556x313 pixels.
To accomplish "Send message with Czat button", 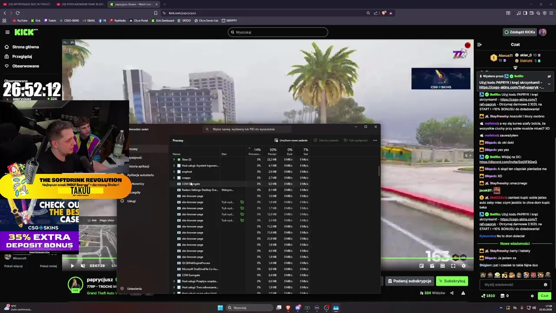I will click(x=544, y=296).
